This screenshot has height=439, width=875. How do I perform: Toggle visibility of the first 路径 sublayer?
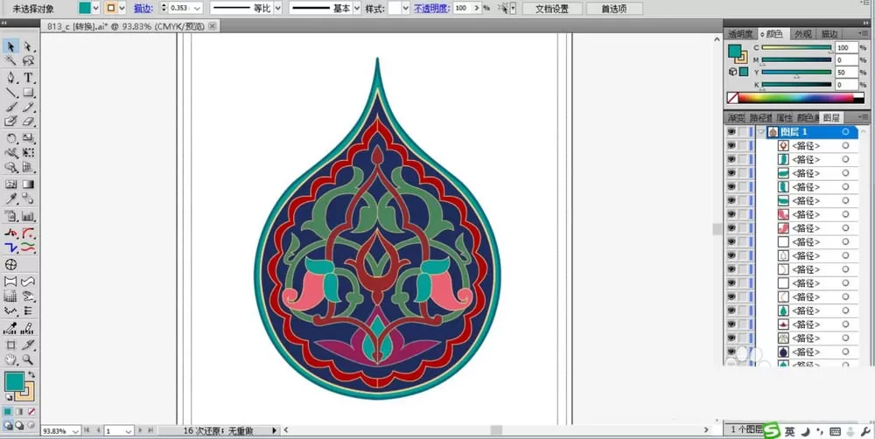731,145
